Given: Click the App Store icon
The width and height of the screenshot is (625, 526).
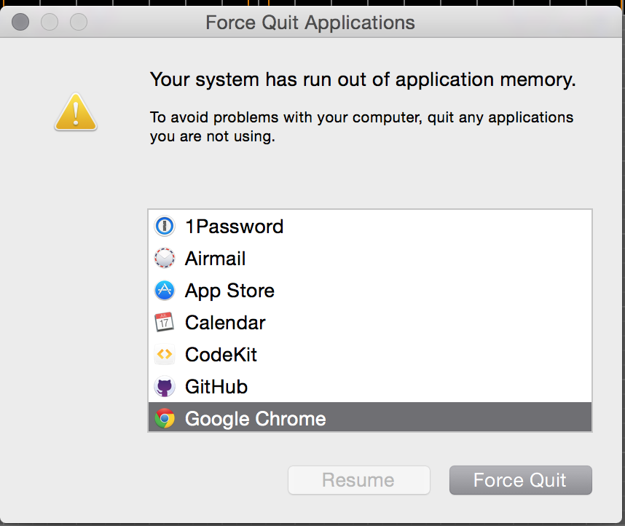Looking at the screenshot, I should (165, 291).
